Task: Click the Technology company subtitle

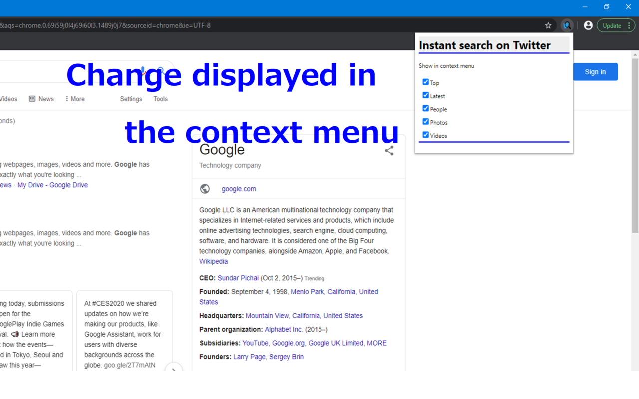Action: click(x=230, y=165)
